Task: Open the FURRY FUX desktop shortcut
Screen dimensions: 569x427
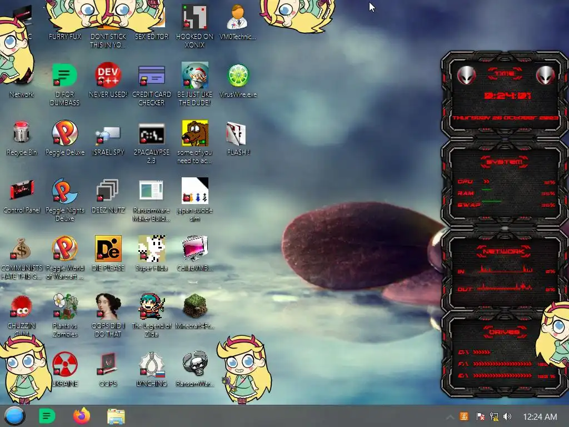Action: tap(65, 36)
